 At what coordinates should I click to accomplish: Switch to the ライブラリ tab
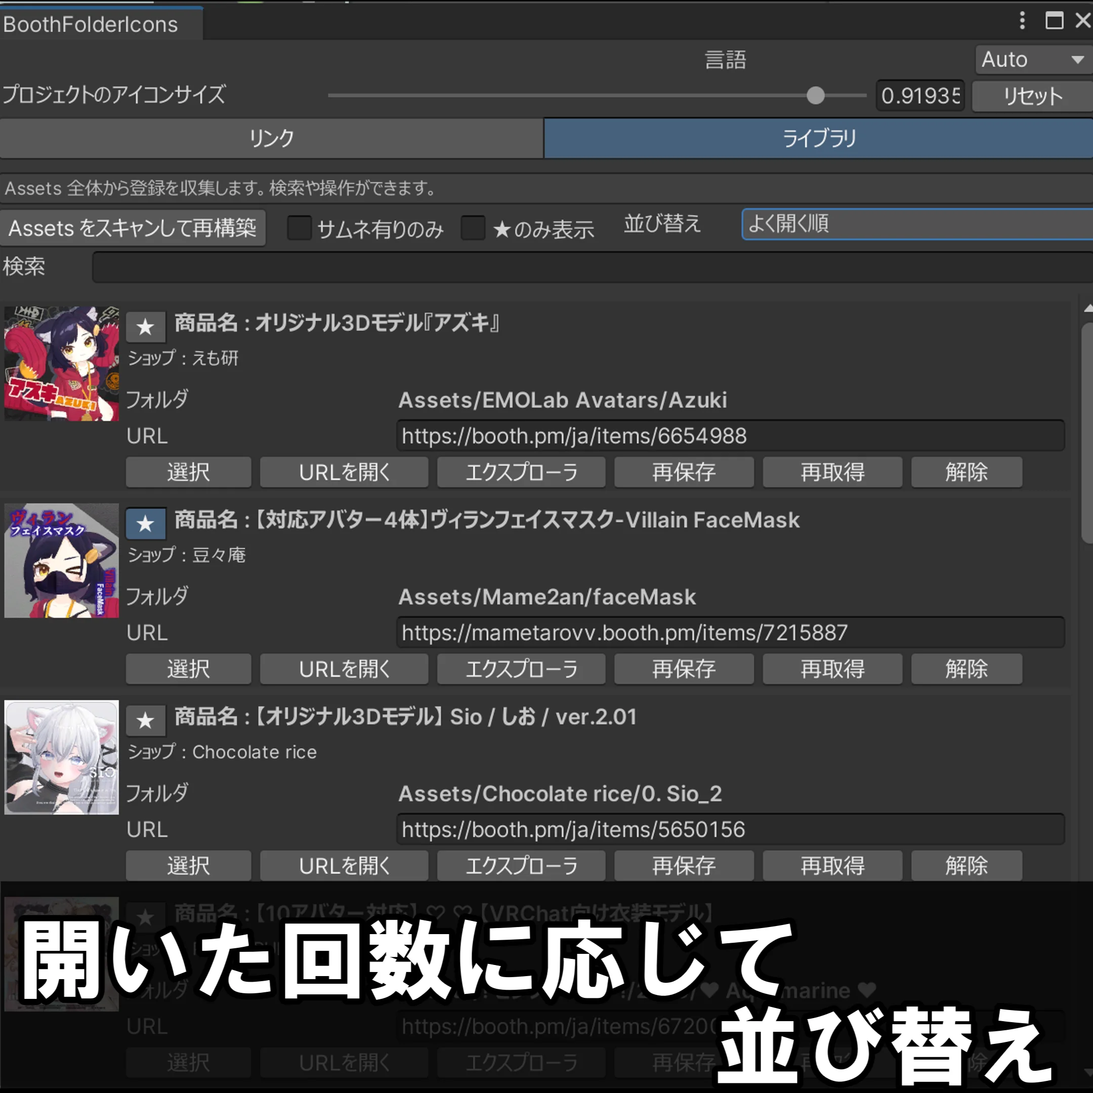[x=819, y=138]
